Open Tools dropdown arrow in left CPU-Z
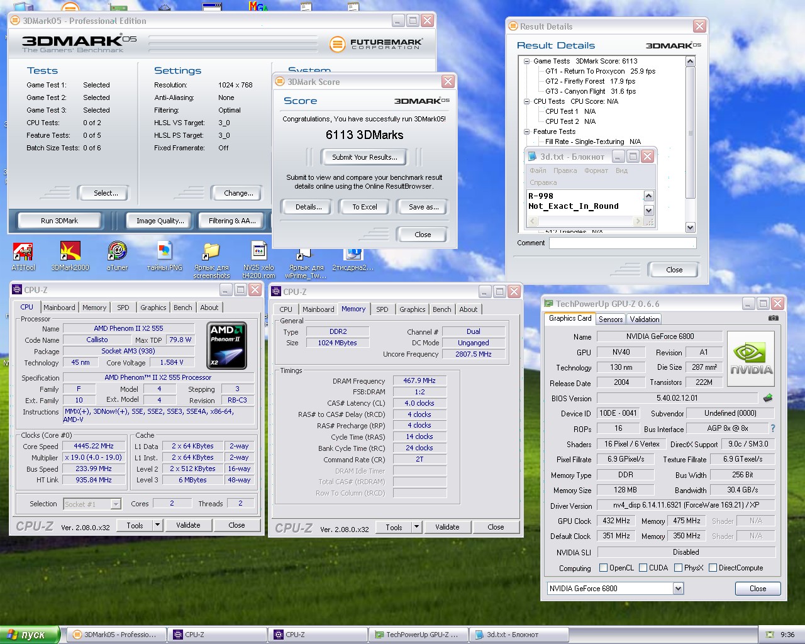Viewport: 805px width, 644px height. tap(158, 525)
